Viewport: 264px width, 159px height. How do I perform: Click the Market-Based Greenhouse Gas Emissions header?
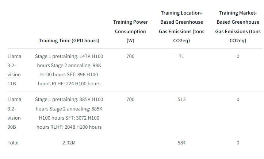click(238, 27)
